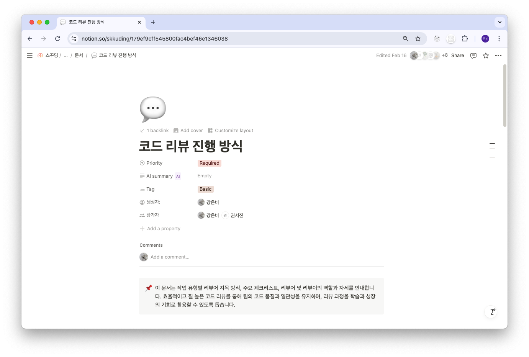The image size is (529, 357).
Task: Open the Required priority tag dropdown
Action: [x=210, y=163]
